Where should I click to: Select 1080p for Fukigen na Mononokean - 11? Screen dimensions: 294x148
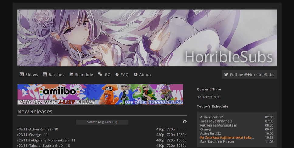pyautogui.click(x=182, y=140)
